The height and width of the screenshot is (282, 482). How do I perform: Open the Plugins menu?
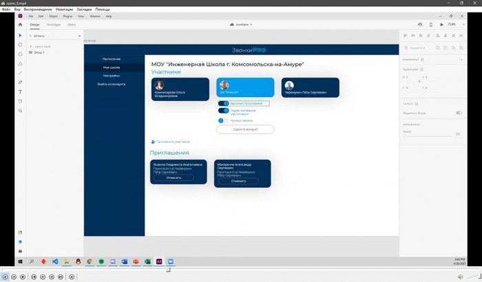(67, 16)
